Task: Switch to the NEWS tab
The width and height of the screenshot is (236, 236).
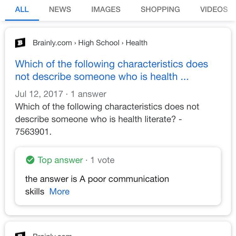Action: point(60,9)
